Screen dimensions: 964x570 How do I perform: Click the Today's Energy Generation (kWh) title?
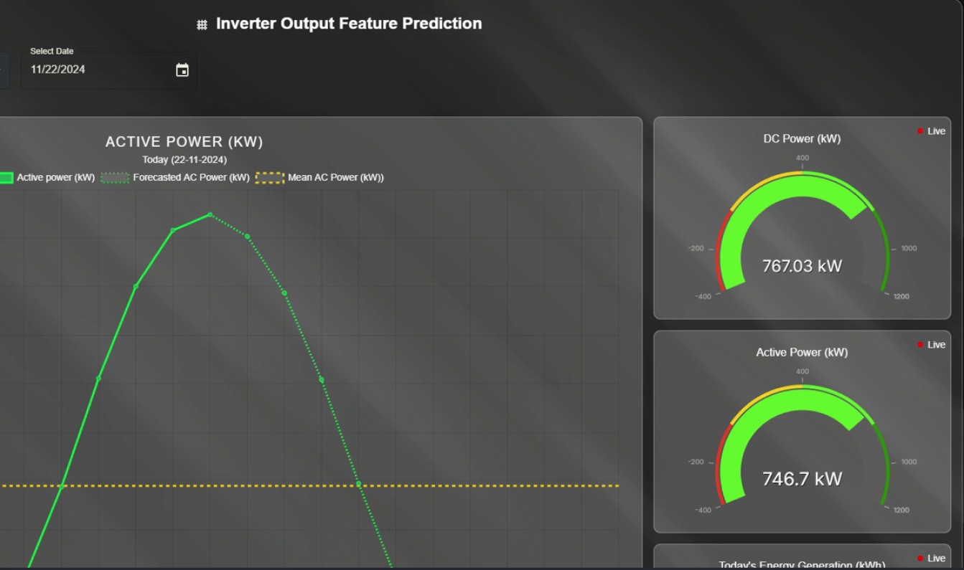coord(802,565)
